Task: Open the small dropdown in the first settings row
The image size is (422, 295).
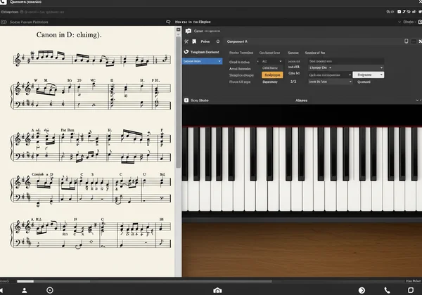Action: tap(269, 62)
